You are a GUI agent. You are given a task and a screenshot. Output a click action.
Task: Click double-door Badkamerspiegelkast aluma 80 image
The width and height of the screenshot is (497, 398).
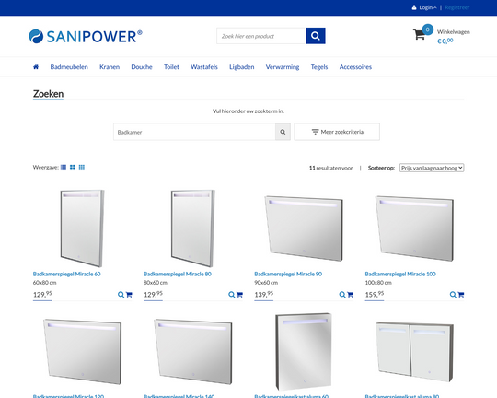pyautogui.click(x=414, y=352)
